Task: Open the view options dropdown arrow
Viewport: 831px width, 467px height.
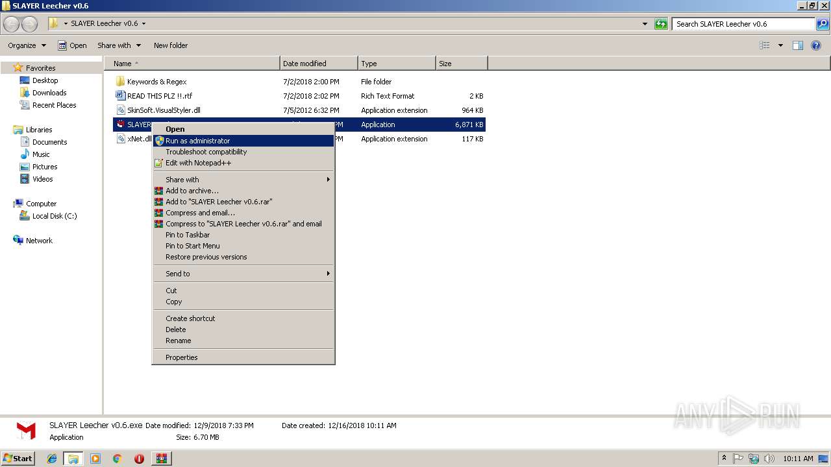Action: tap(780, 45)
